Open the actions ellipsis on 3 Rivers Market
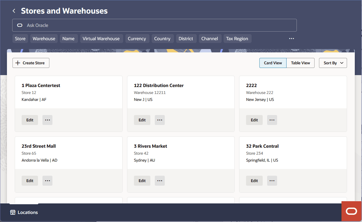This screenshot has height=222, width=362. [x=160, y=180]
